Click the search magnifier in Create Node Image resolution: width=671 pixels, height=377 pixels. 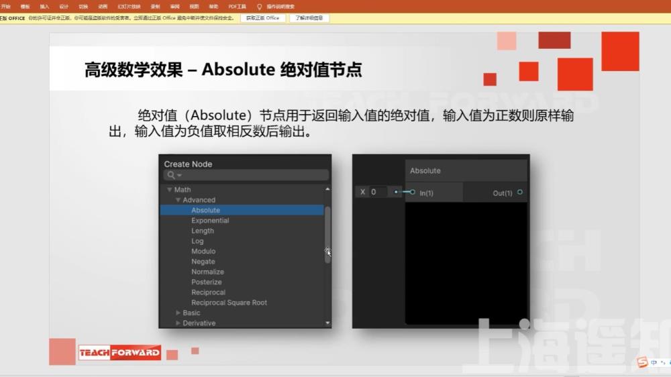pyautogui.click(x=172, y=175)
